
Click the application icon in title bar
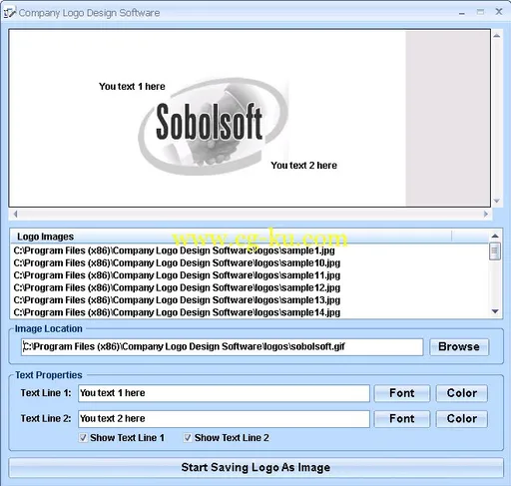(x=9, y=13)
